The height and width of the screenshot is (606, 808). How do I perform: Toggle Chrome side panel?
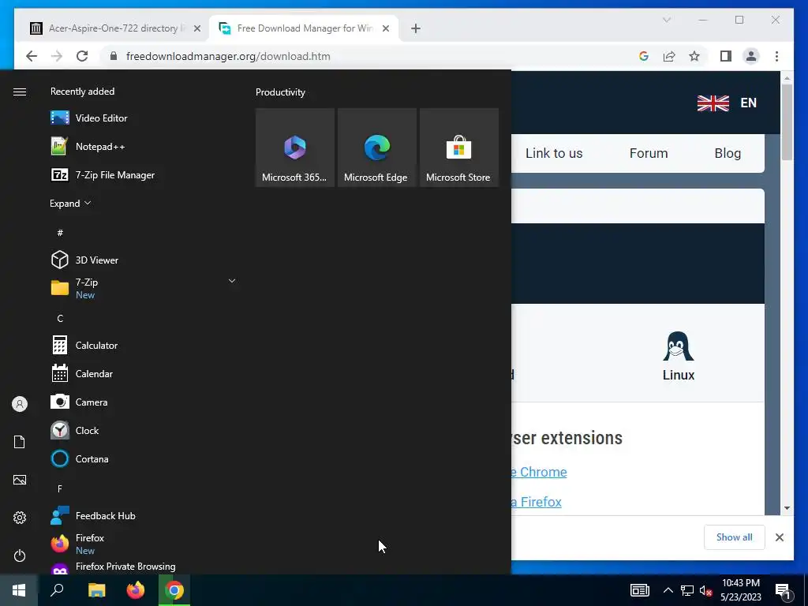pyautogui.click(x=726, y=56)
